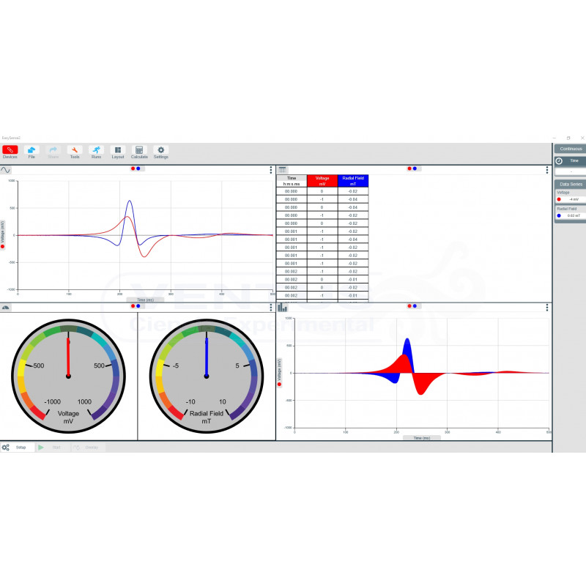Open the Tools wrench icon
The width and height of the screenshot is (586, 586).
75,151
